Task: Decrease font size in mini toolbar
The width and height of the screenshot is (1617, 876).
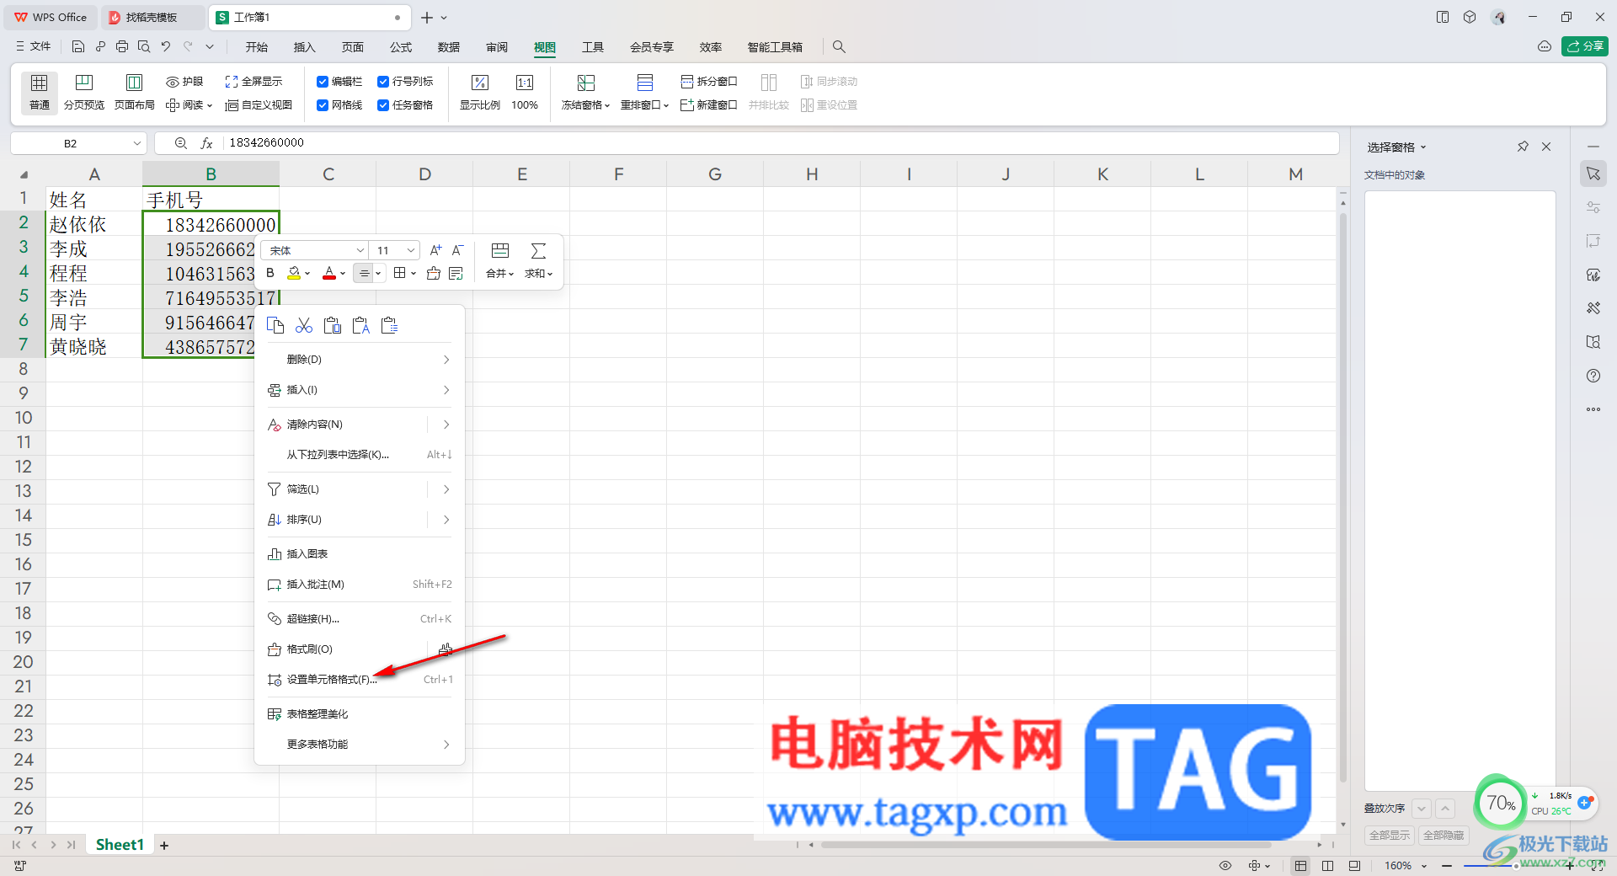Action: (457, 250)
